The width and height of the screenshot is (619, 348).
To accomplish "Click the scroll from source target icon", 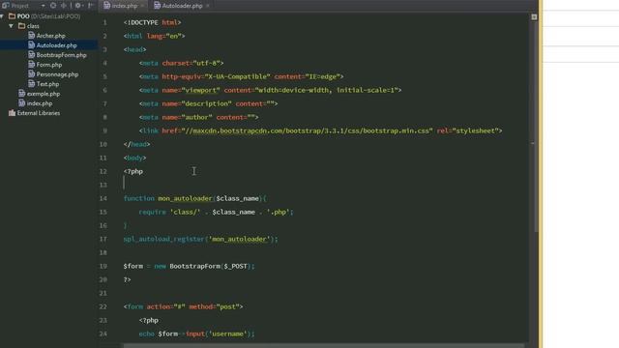I will click(x=53, y=6).
